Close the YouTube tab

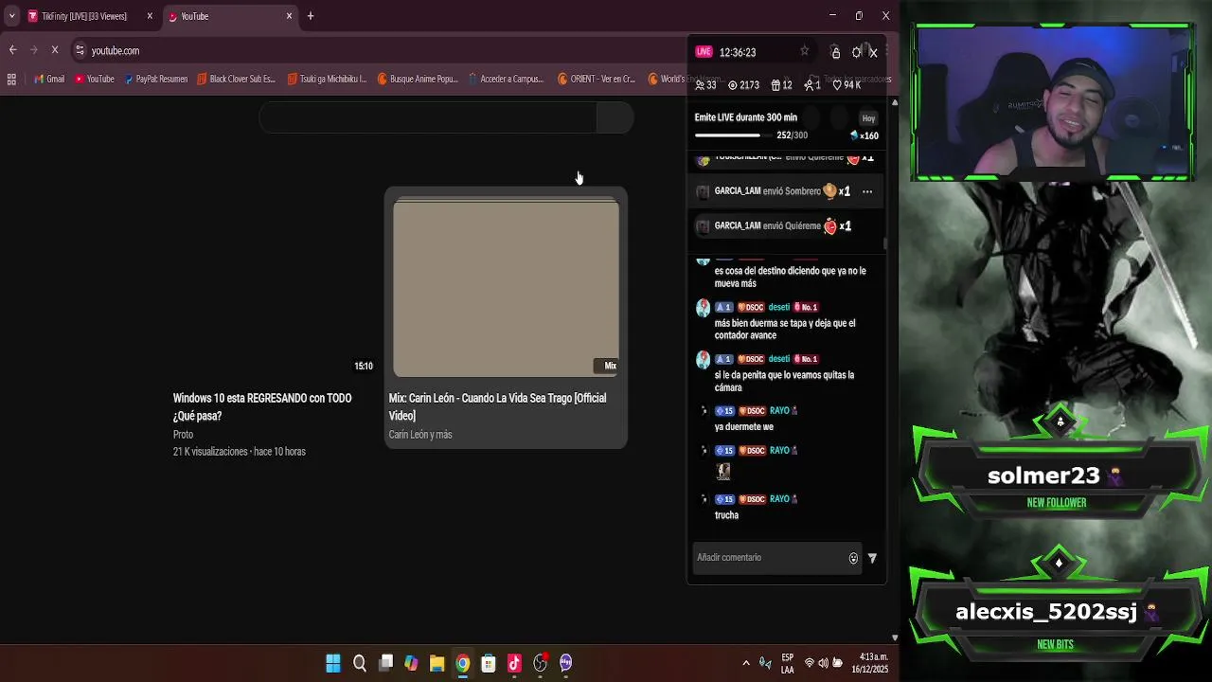[289, 16]
